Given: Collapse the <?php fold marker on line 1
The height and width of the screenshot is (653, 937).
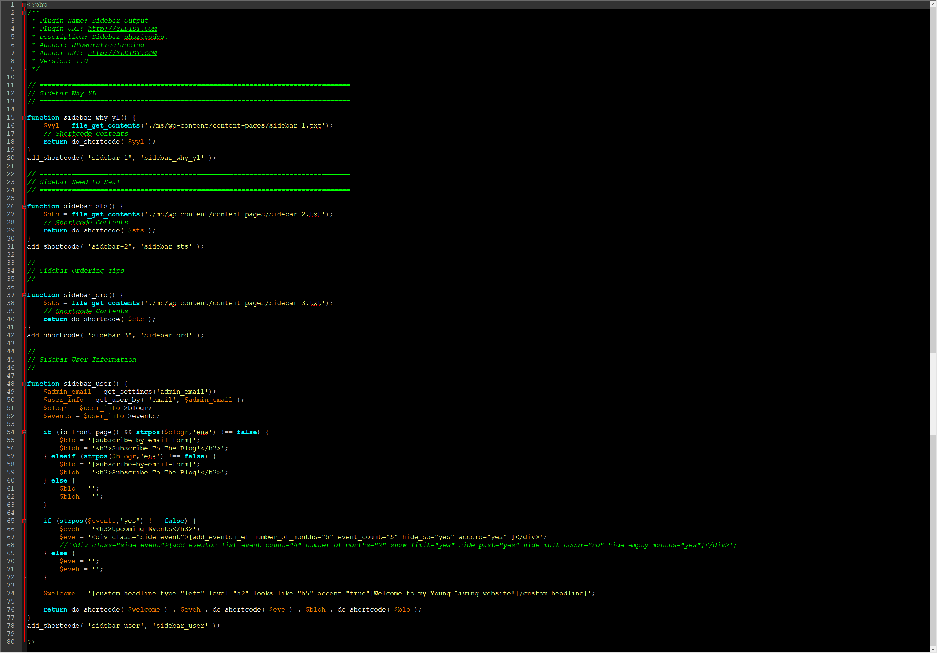Looking at the screenshot, I should click(25, 5).
